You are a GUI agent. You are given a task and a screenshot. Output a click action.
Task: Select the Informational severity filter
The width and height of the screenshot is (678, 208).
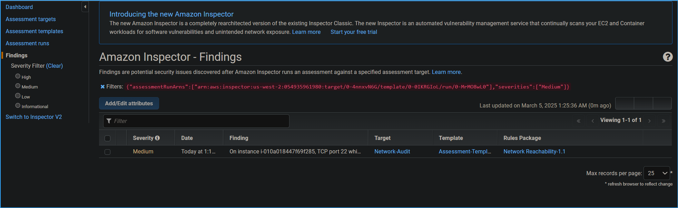[18, 105]
